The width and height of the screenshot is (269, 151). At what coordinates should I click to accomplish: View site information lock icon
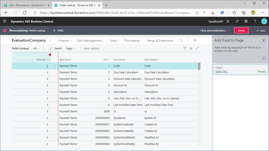coord(35,13)
